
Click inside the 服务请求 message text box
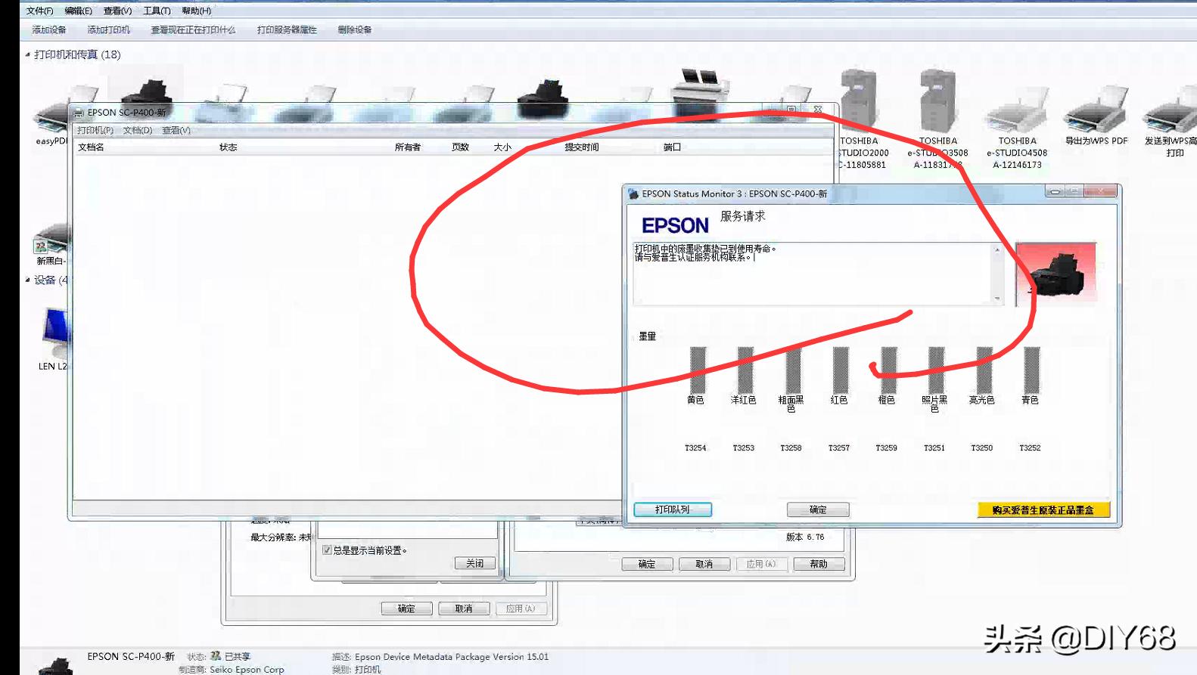coord(813,274)
